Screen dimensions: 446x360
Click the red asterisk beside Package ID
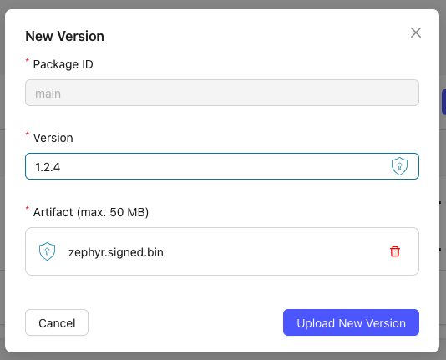(28, 61)
